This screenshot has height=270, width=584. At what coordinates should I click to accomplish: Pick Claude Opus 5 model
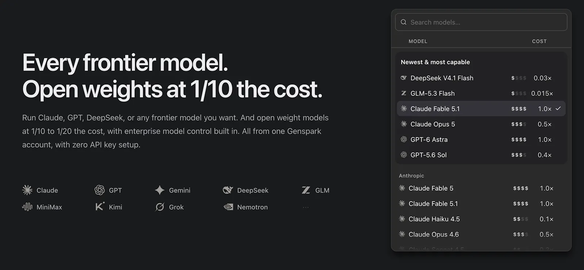[x=481, y=124]
